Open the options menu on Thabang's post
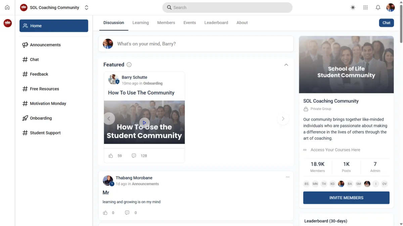The image size is (403, 226). 287,177
